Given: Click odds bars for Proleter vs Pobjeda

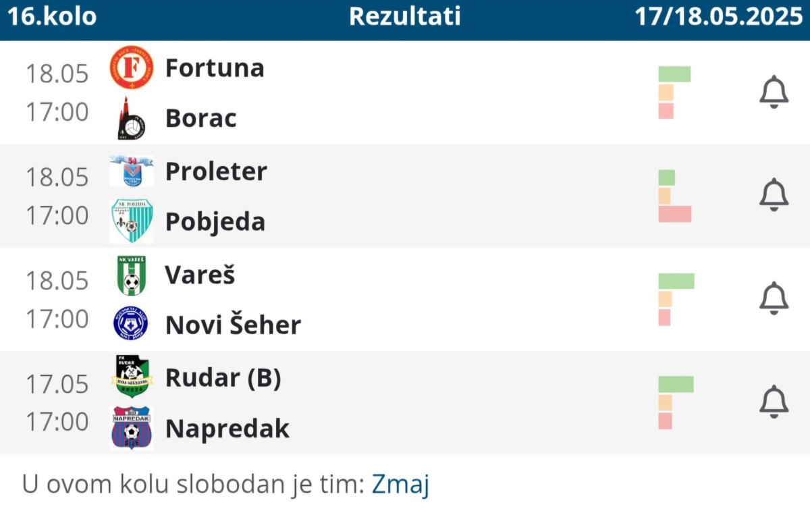Looking at the screenshot, I should tap(674, 196).
